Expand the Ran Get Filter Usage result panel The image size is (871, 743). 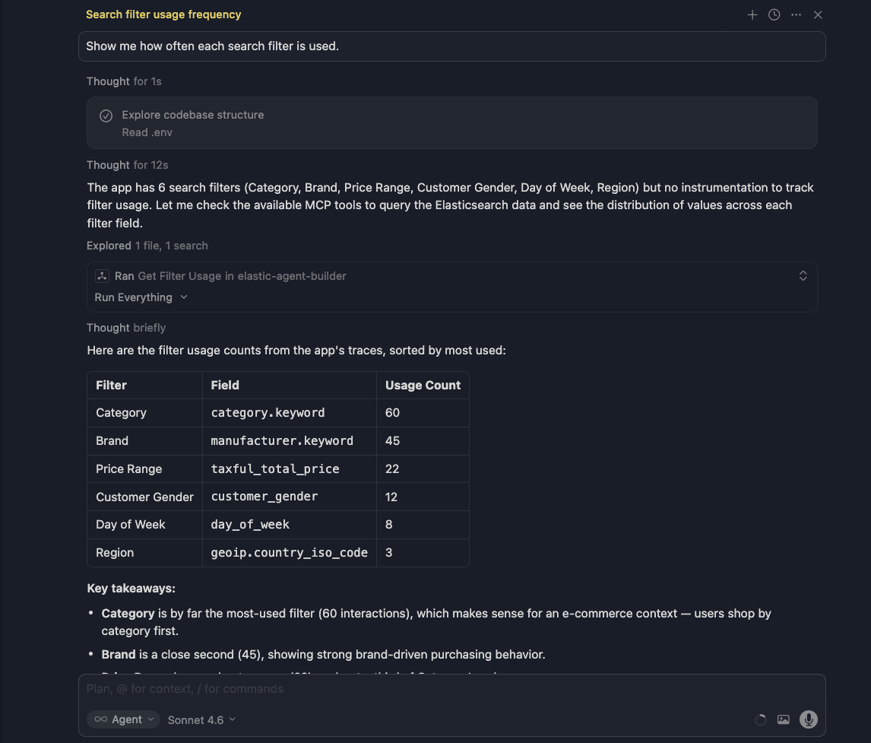pyautogui.click(x=803, y=275)
